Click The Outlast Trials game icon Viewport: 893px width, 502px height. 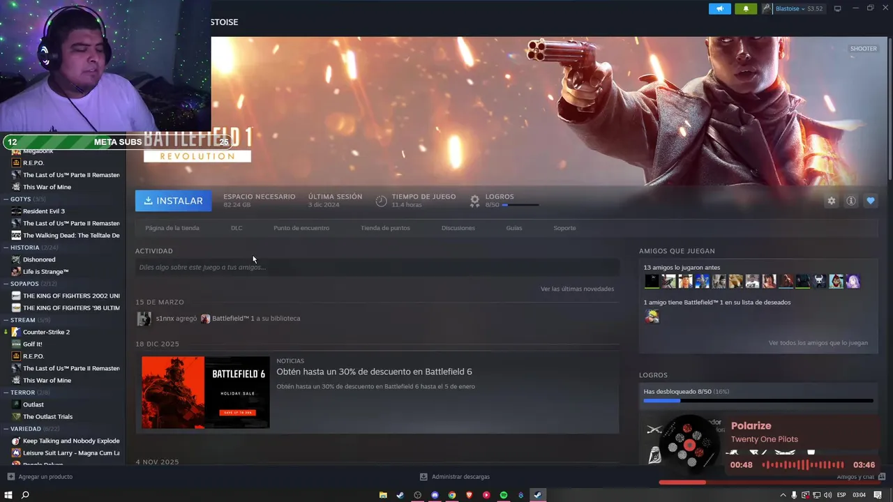16,416
